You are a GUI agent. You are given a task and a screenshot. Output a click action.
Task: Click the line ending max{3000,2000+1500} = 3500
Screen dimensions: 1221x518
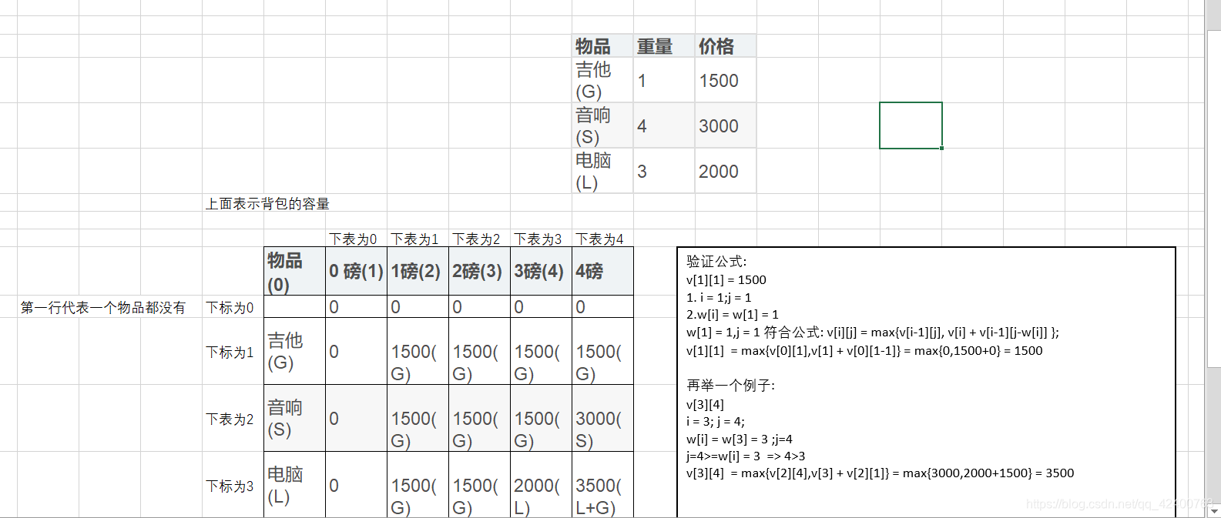[880, 473]
